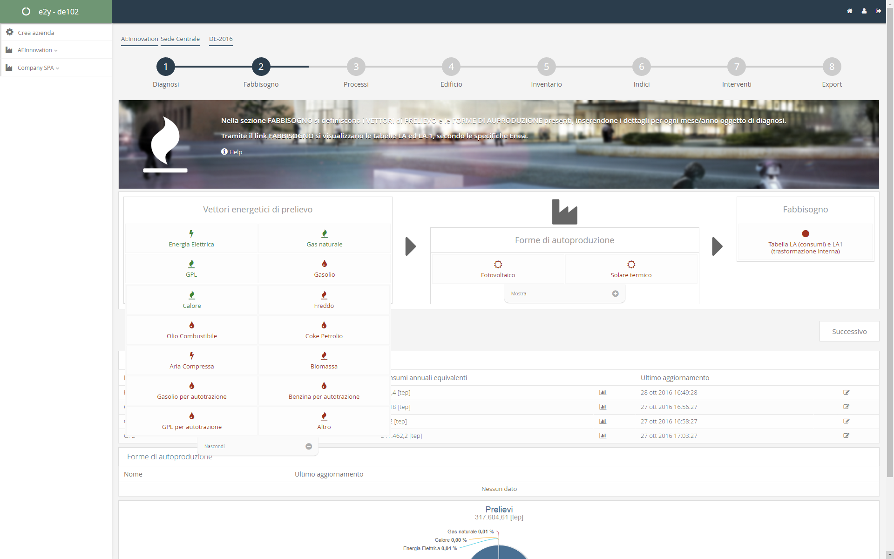
Task: Edit the 27 ott 2016 17:03:27 row
Action: (847, 436)
